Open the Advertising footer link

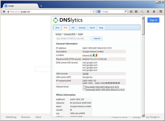pyautogui.click(x=11, y=117)
